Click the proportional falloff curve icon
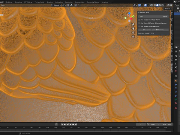 [79, 5]
